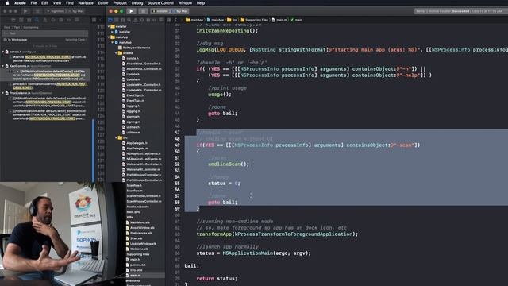Show Source Control navigator in front window
508x286 pixels.
click(x=117, y=20)
